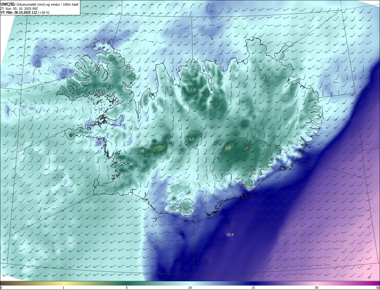The image size is (380, 290).
Task: Click the 12.8 value label
Action: pos(65,71)
